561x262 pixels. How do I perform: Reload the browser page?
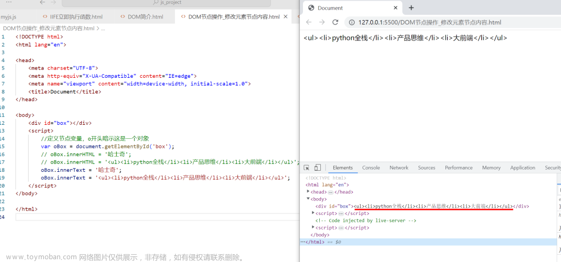[335, 22]
